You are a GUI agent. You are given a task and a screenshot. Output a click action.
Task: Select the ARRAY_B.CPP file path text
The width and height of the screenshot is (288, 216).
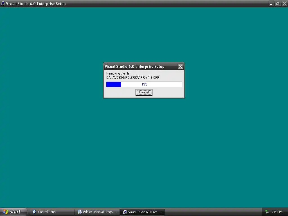point(133,78)
